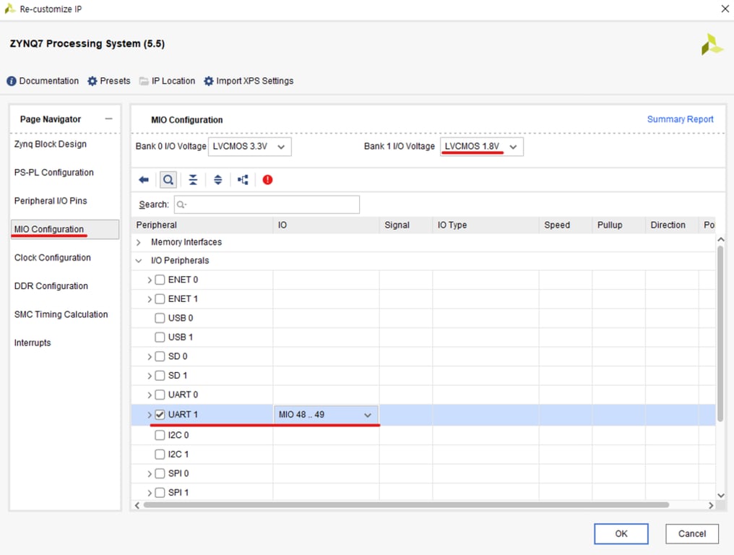The width and height of the screenshot is (734, 555).
Task: Expand the UART 1 row arrow
Action: [150, 415]
